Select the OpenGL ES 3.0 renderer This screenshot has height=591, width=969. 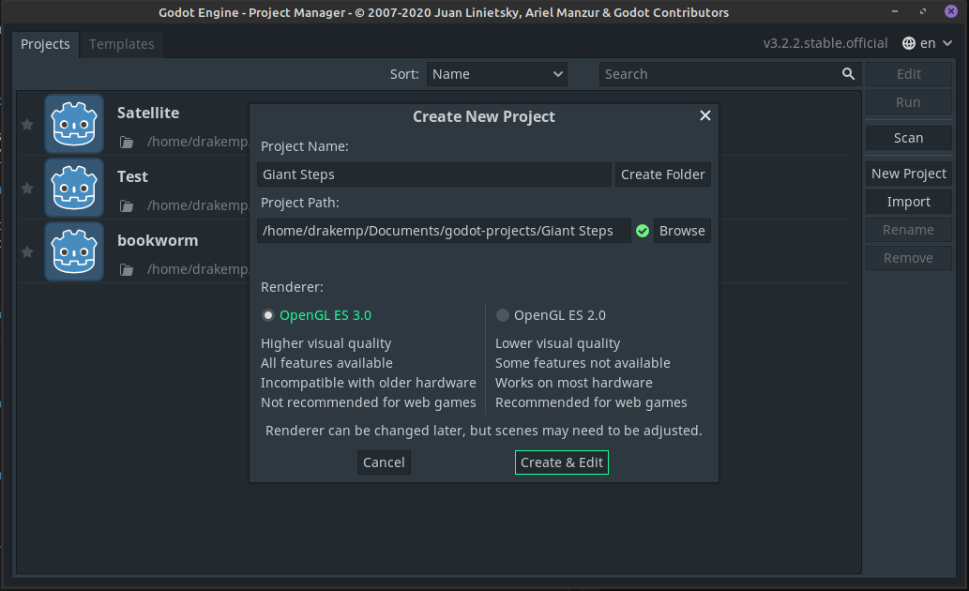tap(316, 315)
